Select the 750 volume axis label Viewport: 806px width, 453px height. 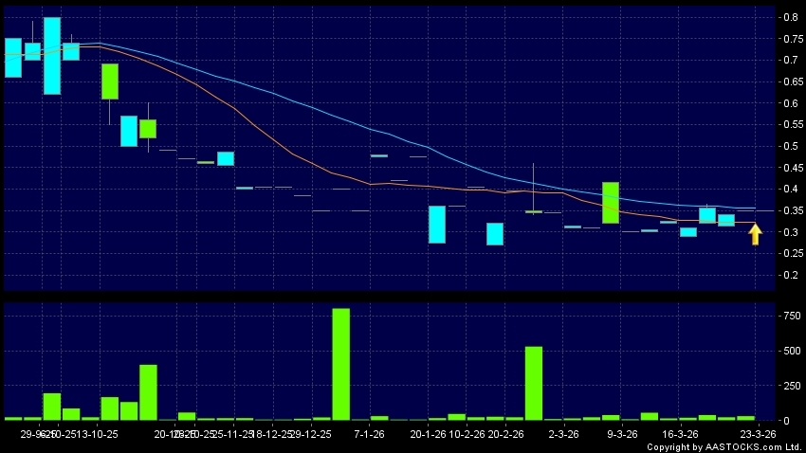[788, 316]
